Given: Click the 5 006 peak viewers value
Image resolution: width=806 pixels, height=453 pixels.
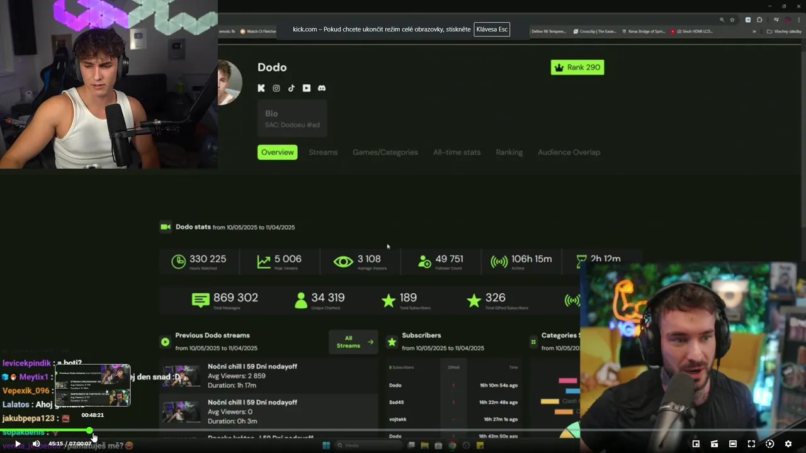Looking at the screenshot, I should point(288,259).
